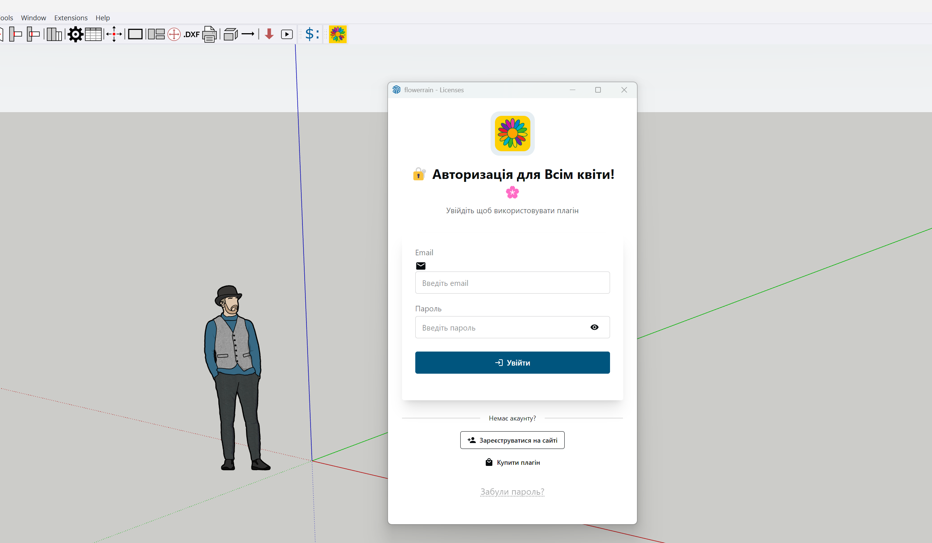Click the black gear settings icon
The height and width of the screenshot is (543, 932).
click(76, 34)
